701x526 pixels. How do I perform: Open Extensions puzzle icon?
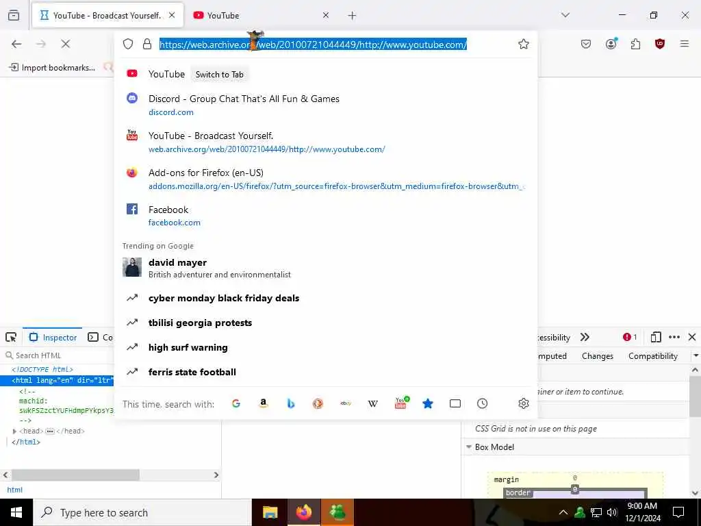tap(635, 44)
